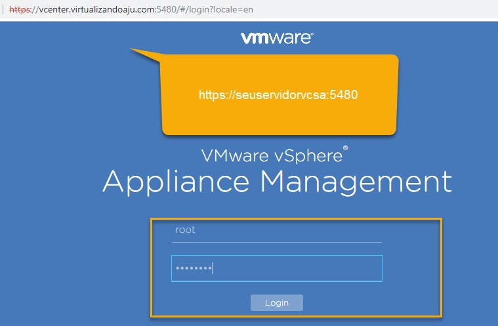Click the underline beneath the root username

[276, 242]
